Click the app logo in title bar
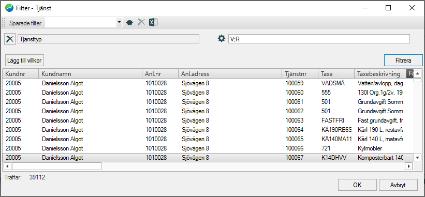The image size is (425, 197). tap(9, 8)
